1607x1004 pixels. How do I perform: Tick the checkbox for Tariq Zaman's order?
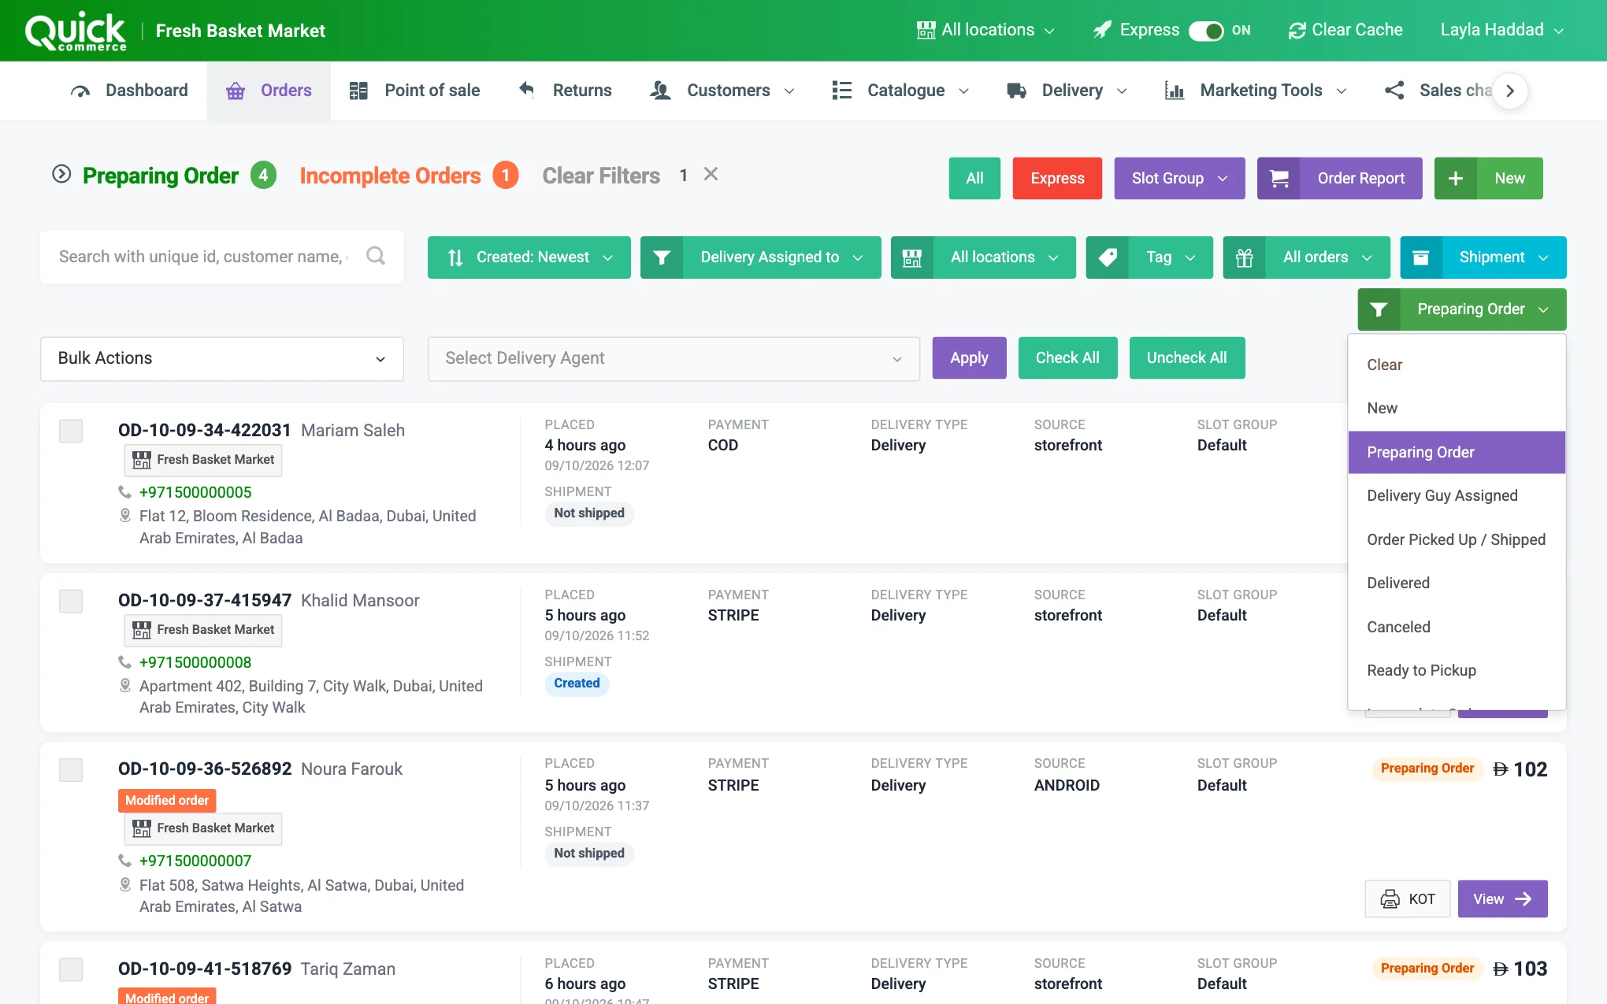[71, 969]
